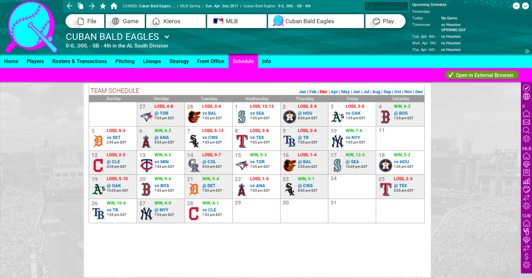Jump to the Apr month link
Screen dimensions: 532x278
click(334, 92)
